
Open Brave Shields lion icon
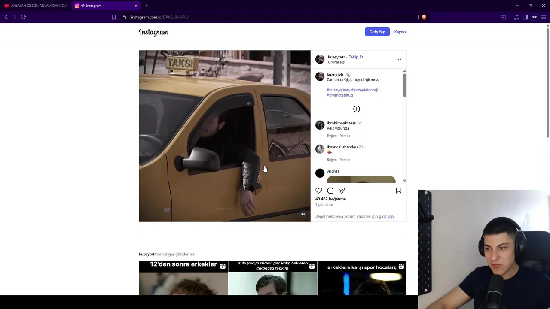pyautogui.click(x=424, y=17)
